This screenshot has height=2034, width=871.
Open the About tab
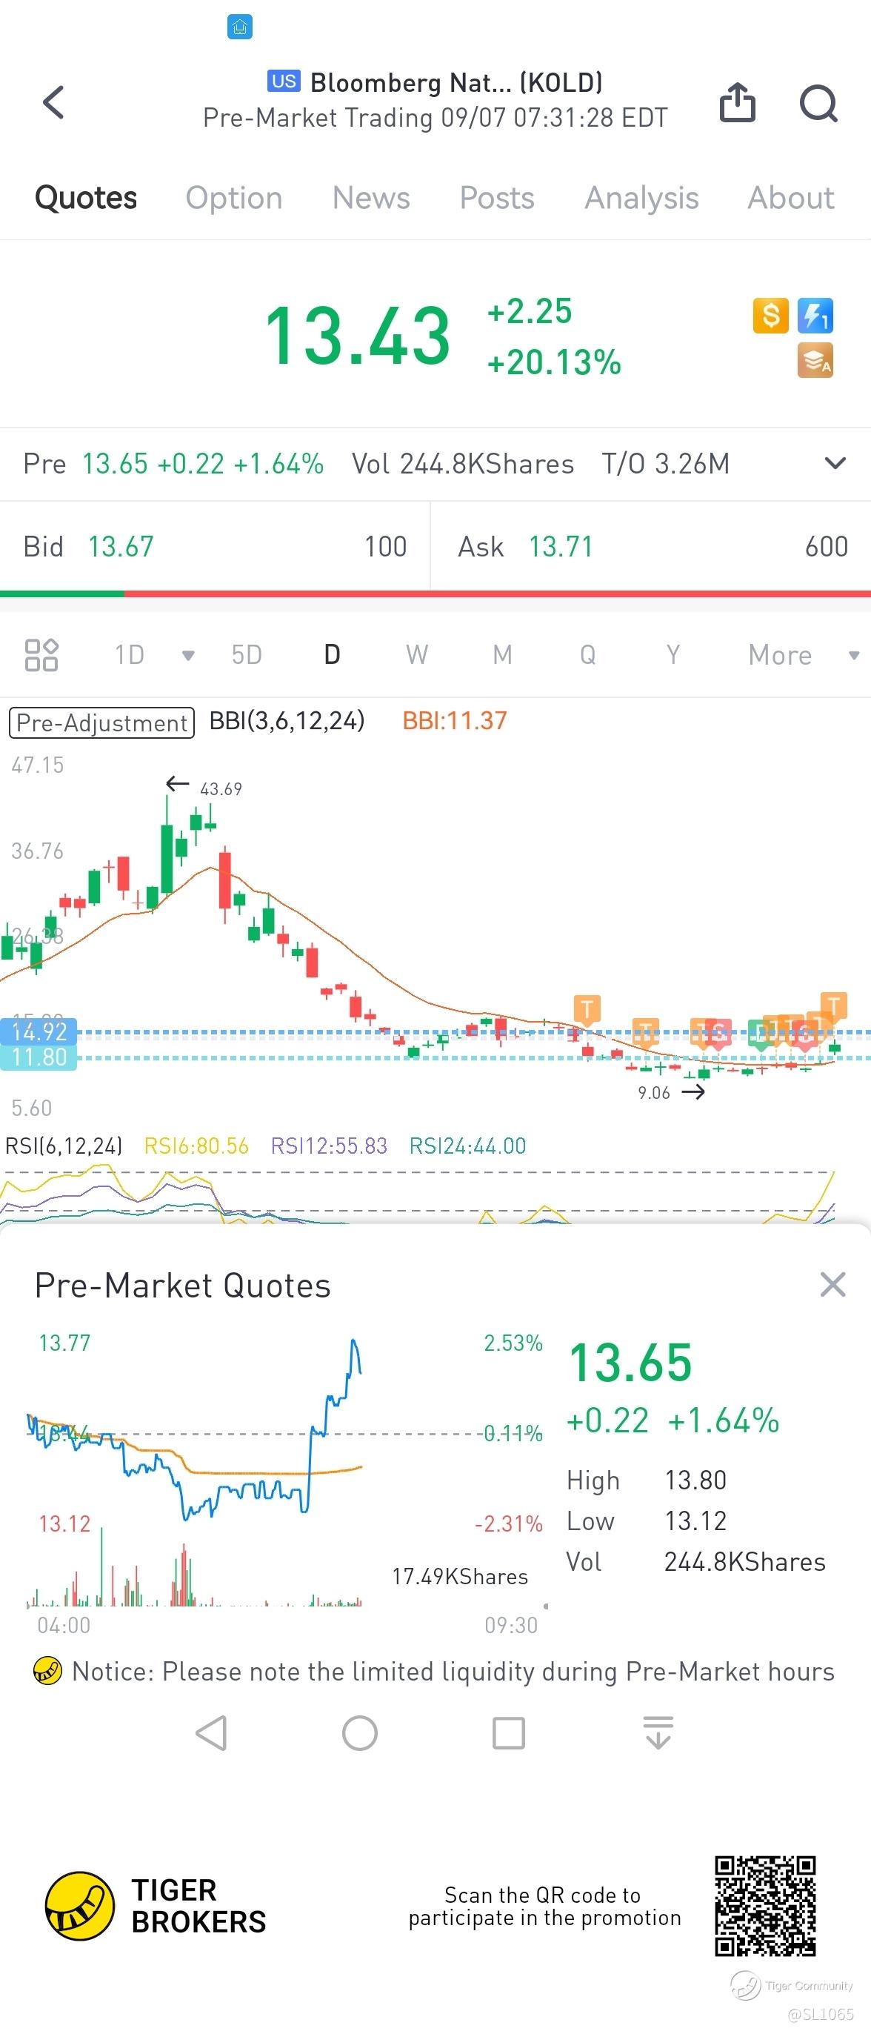click(790, 197)
